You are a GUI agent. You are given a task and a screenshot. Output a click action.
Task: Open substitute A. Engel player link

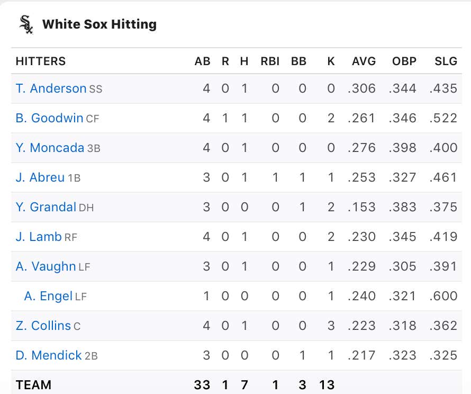click(48, 296)
